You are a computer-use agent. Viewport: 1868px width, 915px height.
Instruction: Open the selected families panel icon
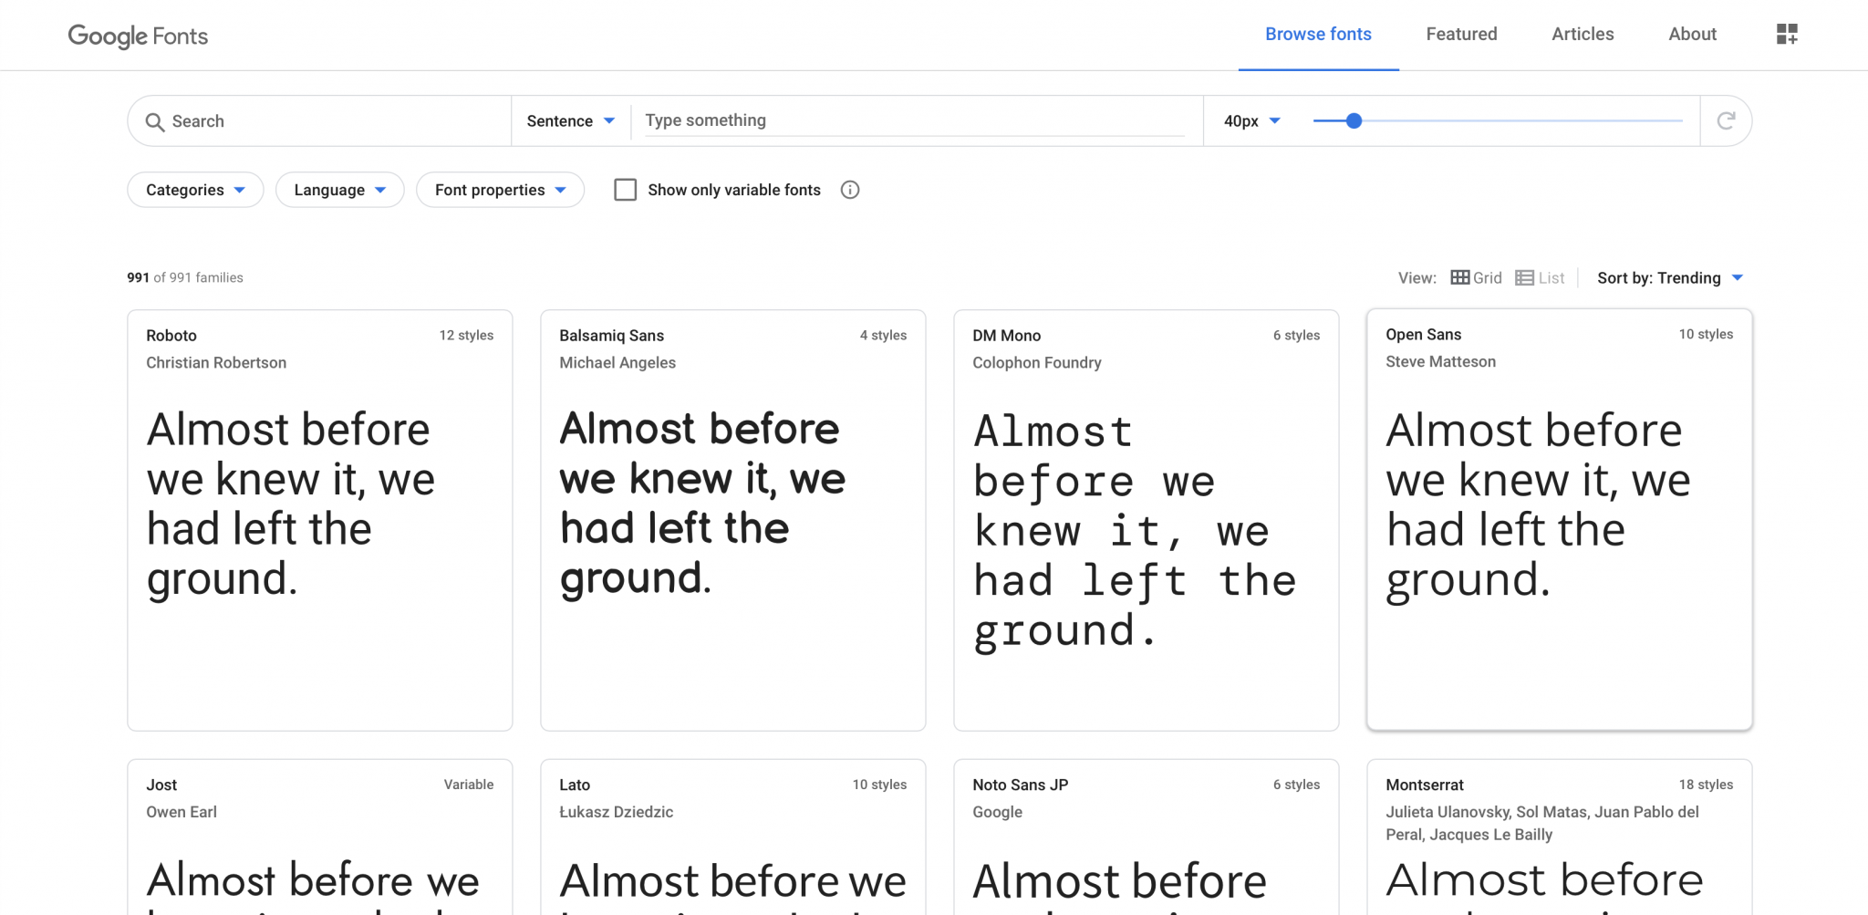1786,34
